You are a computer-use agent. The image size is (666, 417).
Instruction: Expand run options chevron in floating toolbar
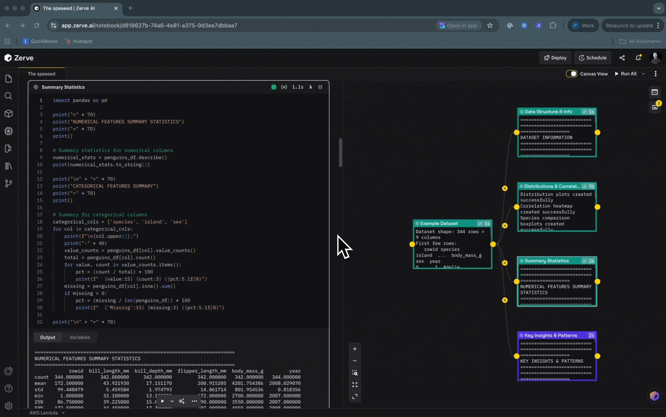[x=172, y=401]
